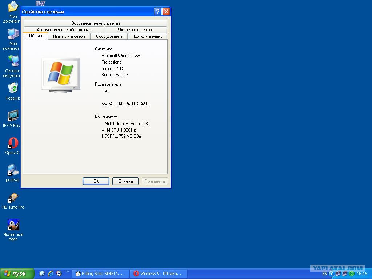Screen dimensions: 372x279
Task: Click the 'версия 2002' text
Action: click(x=113, y=69)
